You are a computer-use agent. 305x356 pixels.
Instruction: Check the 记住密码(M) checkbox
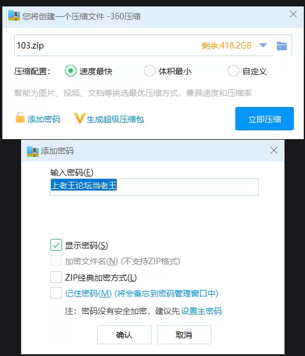[56, 293]
